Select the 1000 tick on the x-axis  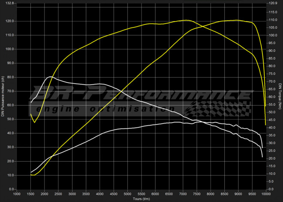(17, 193)
